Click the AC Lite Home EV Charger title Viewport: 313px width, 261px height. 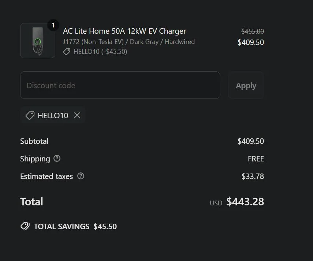(x=124, y=31)
